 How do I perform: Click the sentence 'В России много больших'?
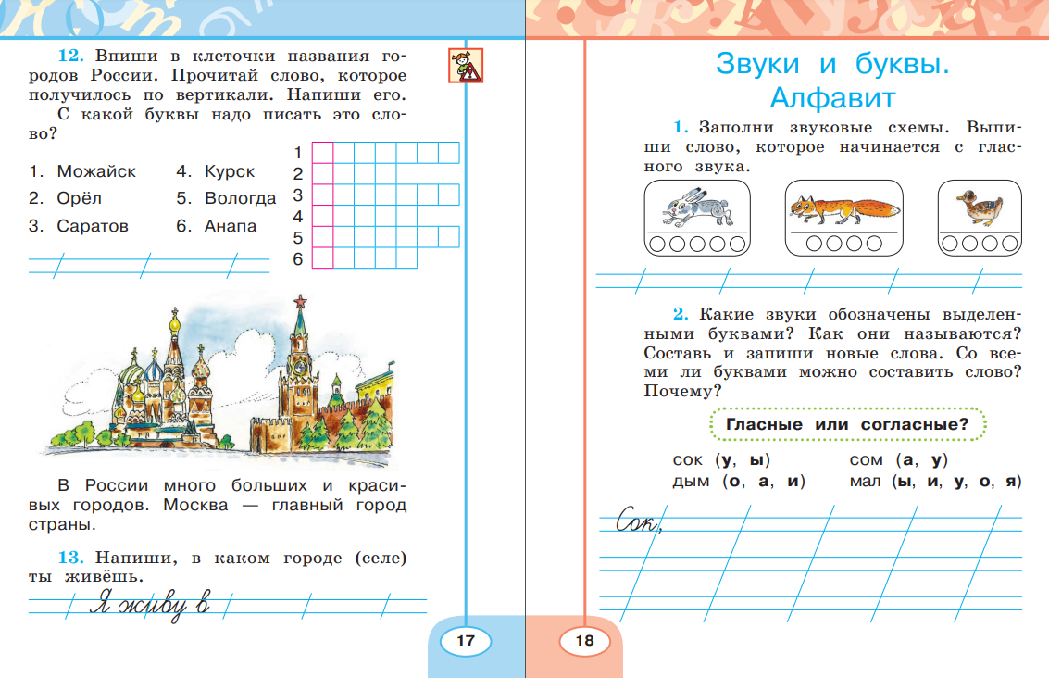184,485
